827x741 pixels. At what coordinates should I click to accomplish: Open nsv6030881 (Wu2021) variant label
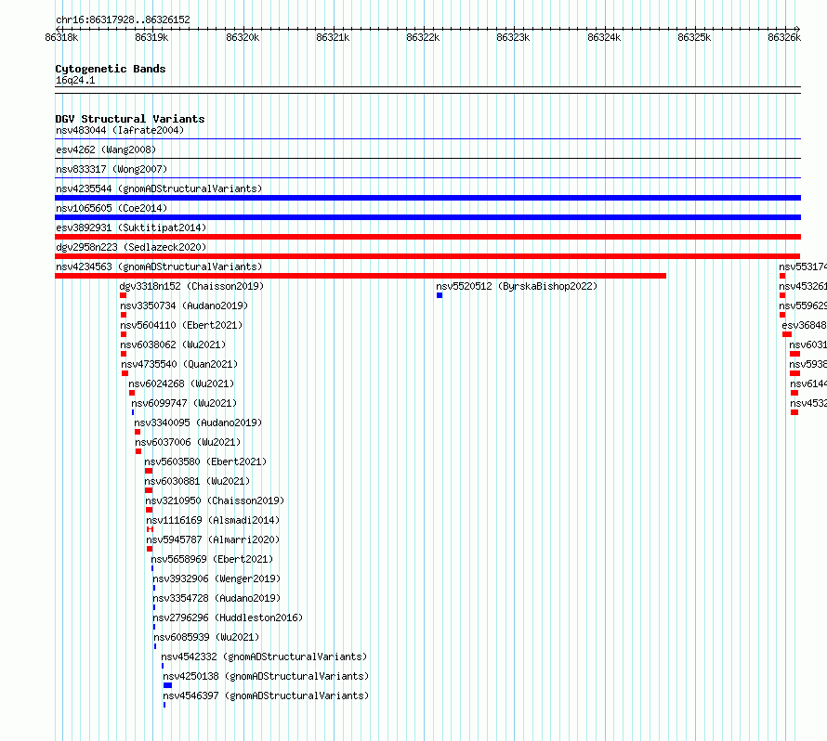coord(197,481)
